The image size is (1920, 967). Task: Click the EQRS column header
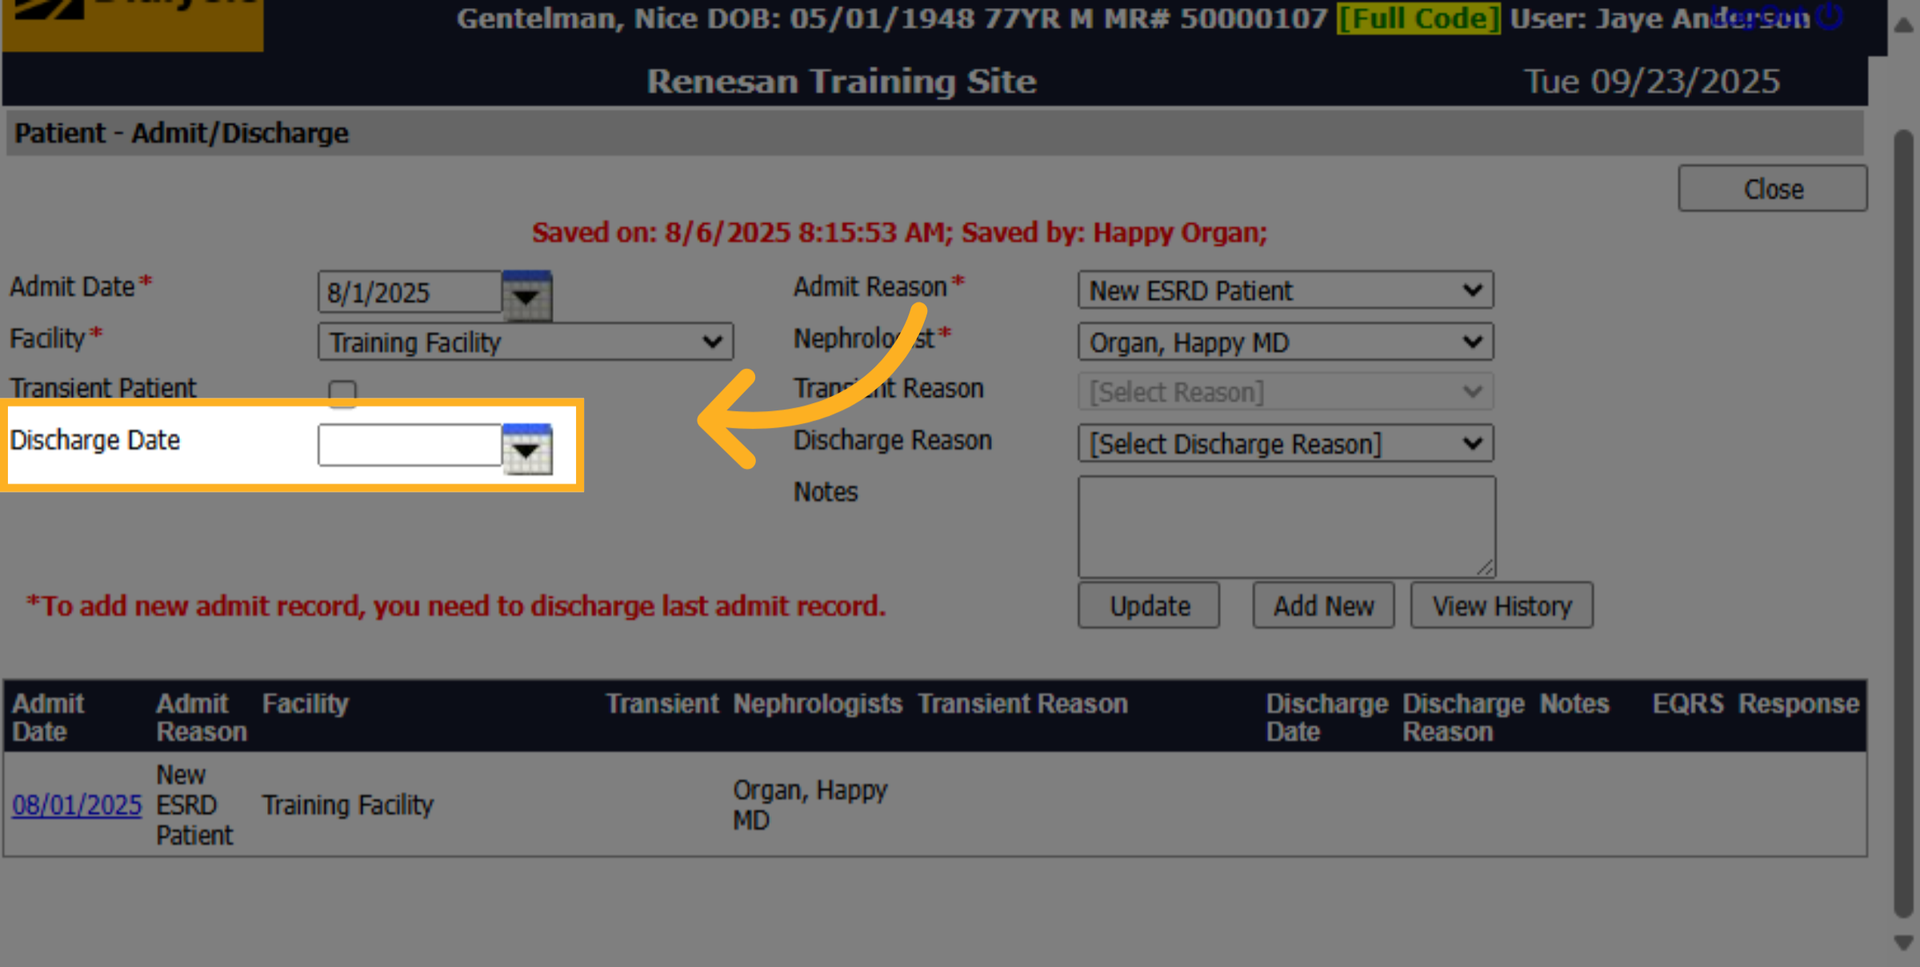point(1688,703)
